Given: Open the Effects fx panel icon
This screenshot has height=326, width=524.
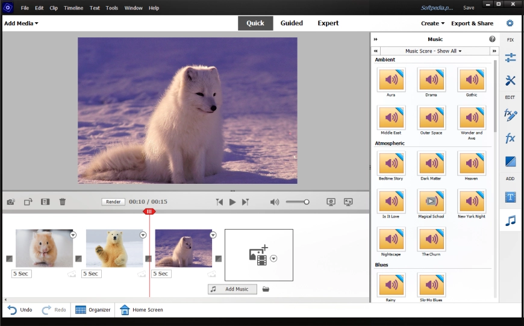Looking at the screenshot, I should [x=510, y=138].
